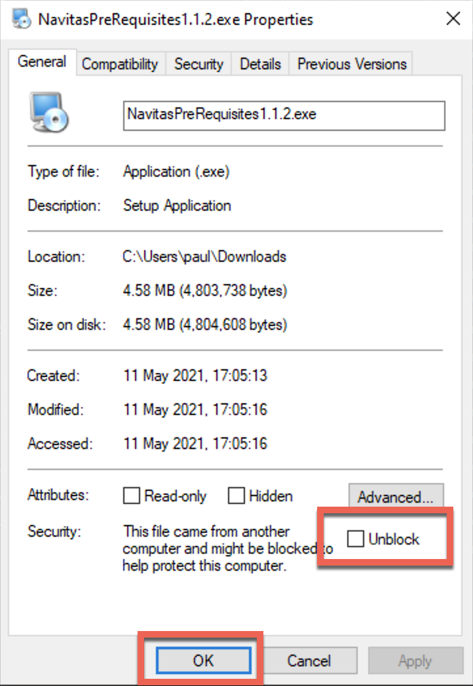
Task: Close the Properties dialog with the X
Action: point(453,19)
